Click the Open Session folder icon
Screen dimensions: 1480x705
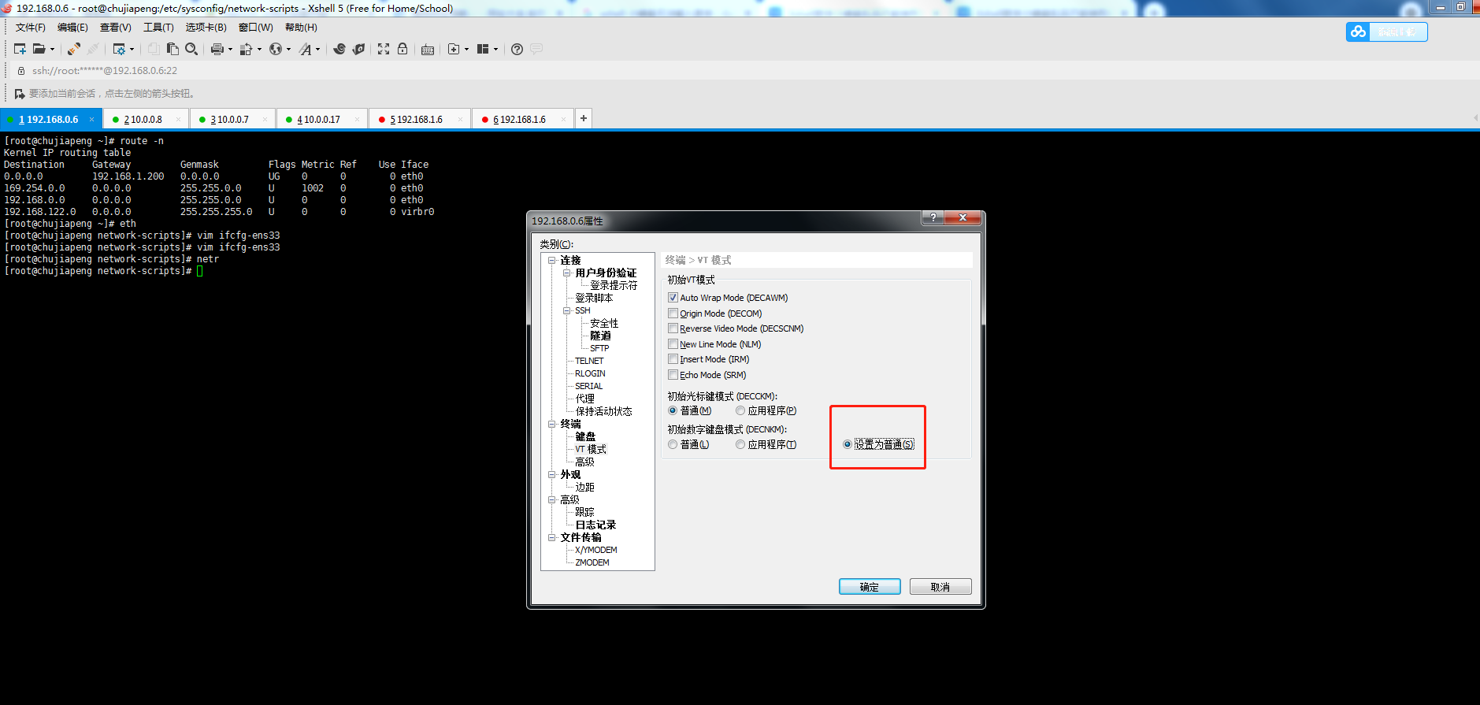coord(39,49)
